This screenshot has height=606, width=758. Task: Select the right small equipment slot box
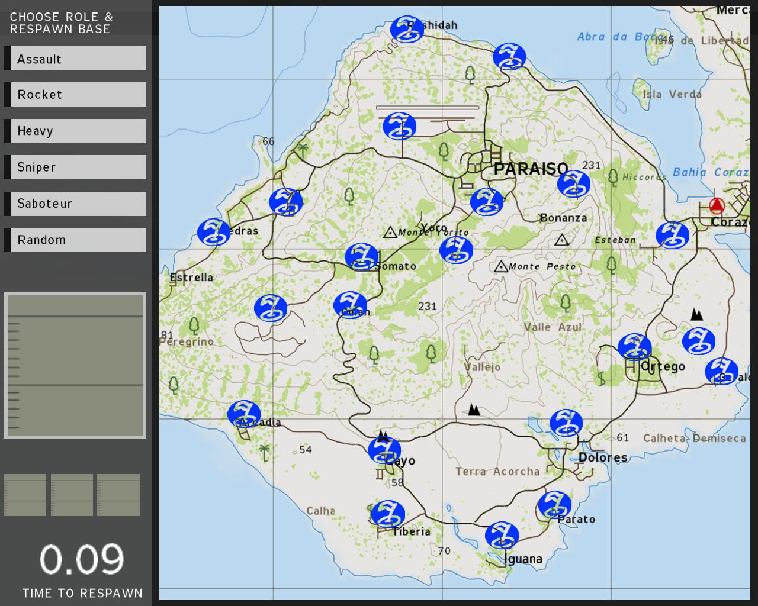(118, 495)
